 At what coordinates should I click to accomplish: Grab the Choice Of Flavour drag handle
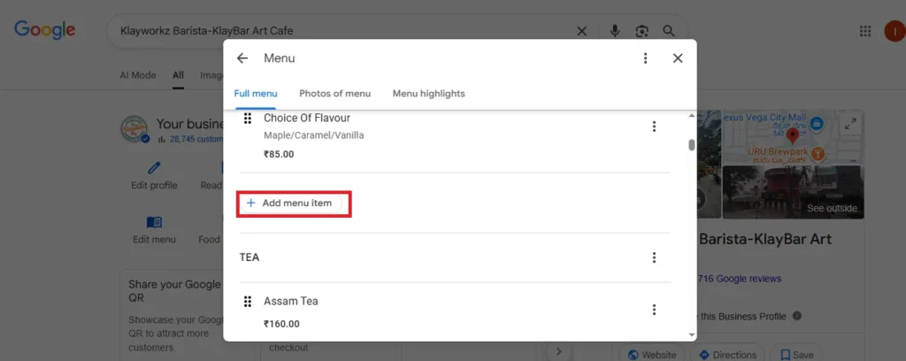pyautogui.click(x=248, y=119)
